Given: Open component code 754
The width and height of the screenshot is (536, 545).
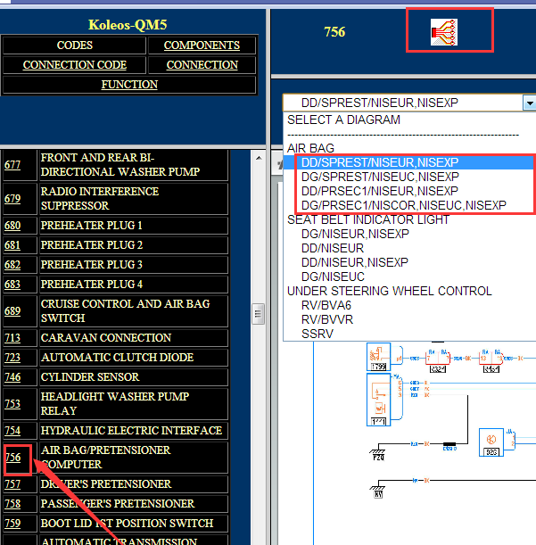Looking at the screenshot, I should [12, 431].
